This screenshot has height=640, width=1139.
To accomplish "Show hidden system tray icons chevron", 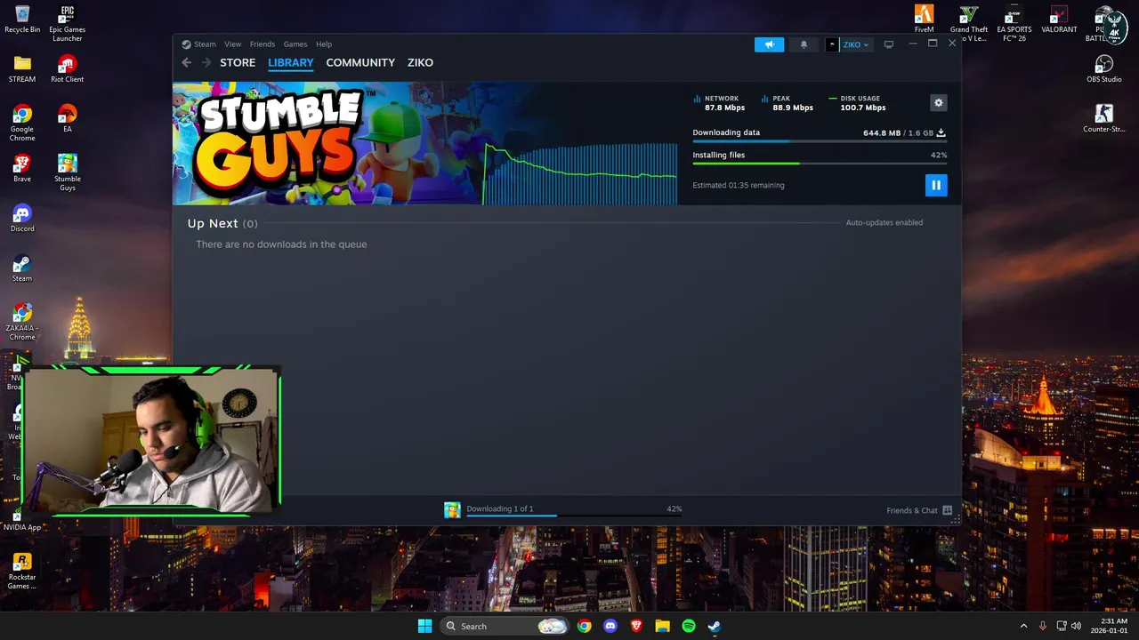I will [x=1023, y=626].
